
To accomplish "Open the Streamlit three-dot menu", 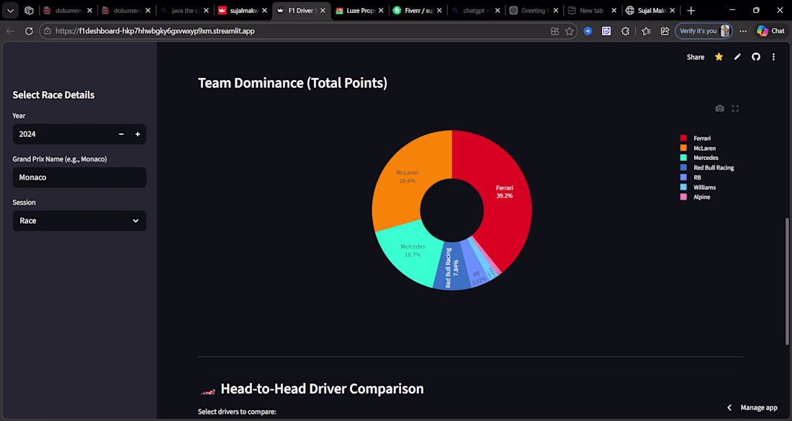I will coord(773,57).
